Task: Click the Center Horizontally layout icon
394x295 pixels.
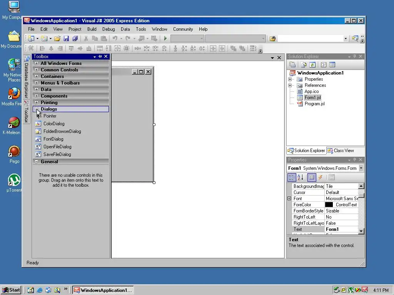Action: [213, 48]
